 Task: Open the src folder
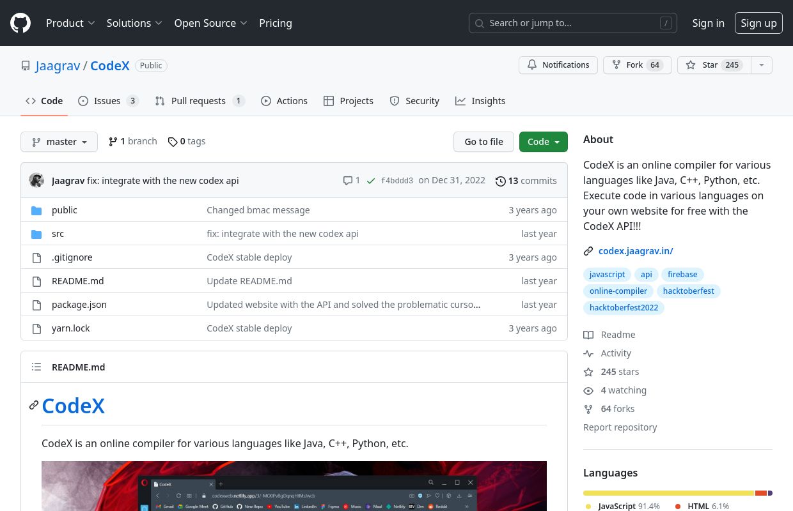coord(58,234)
